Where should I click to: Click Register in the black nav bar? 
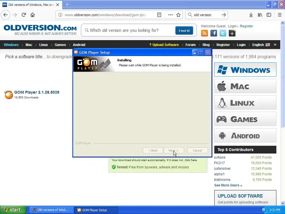tap(223, 45)
